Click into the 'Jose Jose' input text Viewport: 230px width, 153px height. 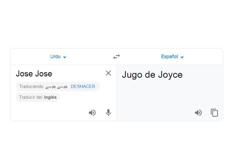(x=34, y=74)
